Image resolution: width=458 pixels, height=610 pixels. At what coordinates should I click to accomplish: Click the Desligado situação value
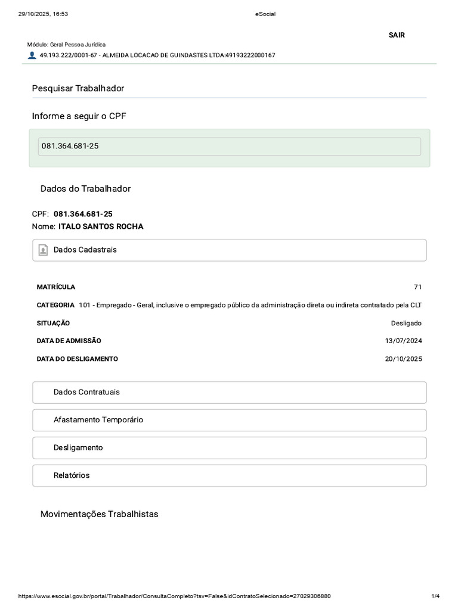coord(406,323)
